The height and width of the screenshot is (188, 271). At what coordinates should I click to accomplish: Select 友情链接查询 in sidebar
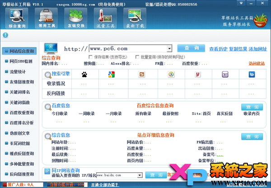19,82
